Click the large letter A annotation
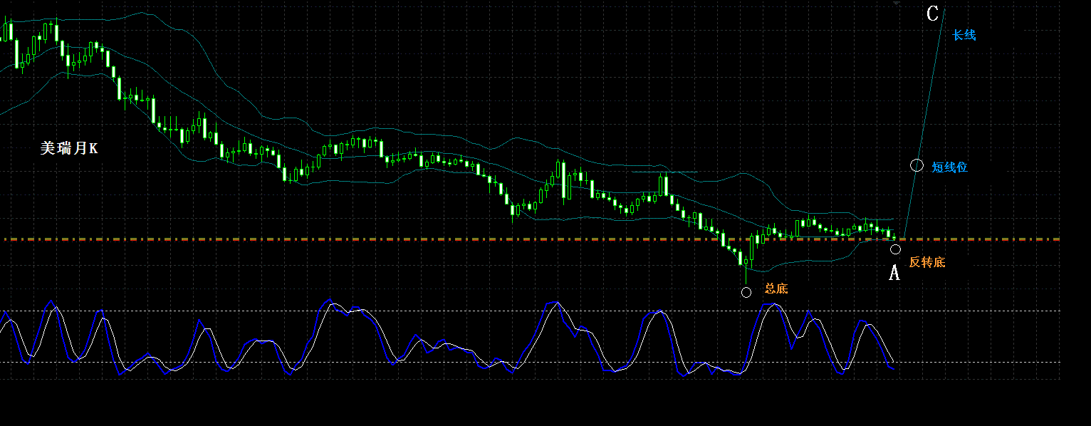 pyautogui.click(x=895, y=272)
